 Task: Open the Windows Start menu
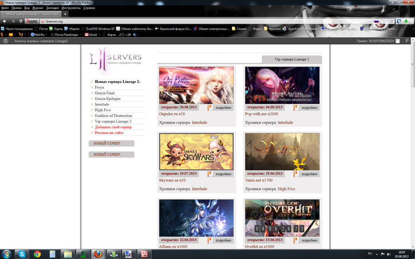6,254
